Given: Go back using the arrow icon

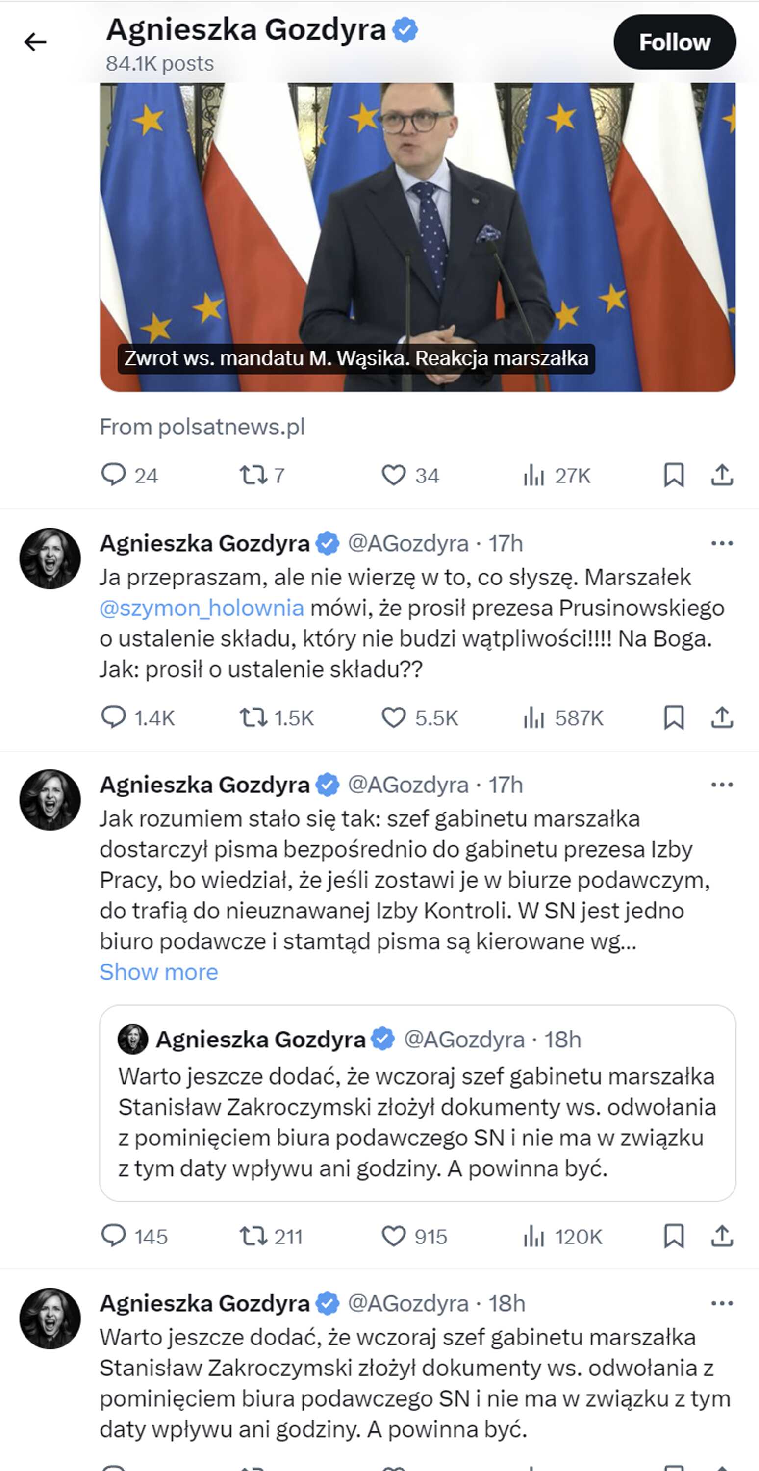Looking at the screenshot, I should point(35,42).
